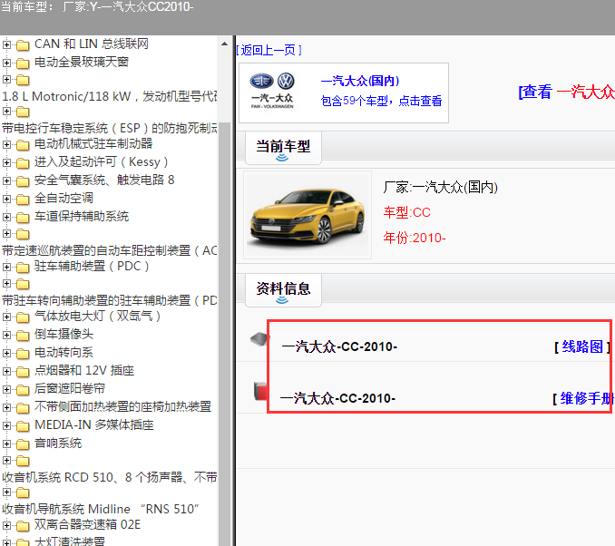This screenshot has width=615, height=546.
Task: Click the 返回上一页 link
Action: click(x=268, y=50)
